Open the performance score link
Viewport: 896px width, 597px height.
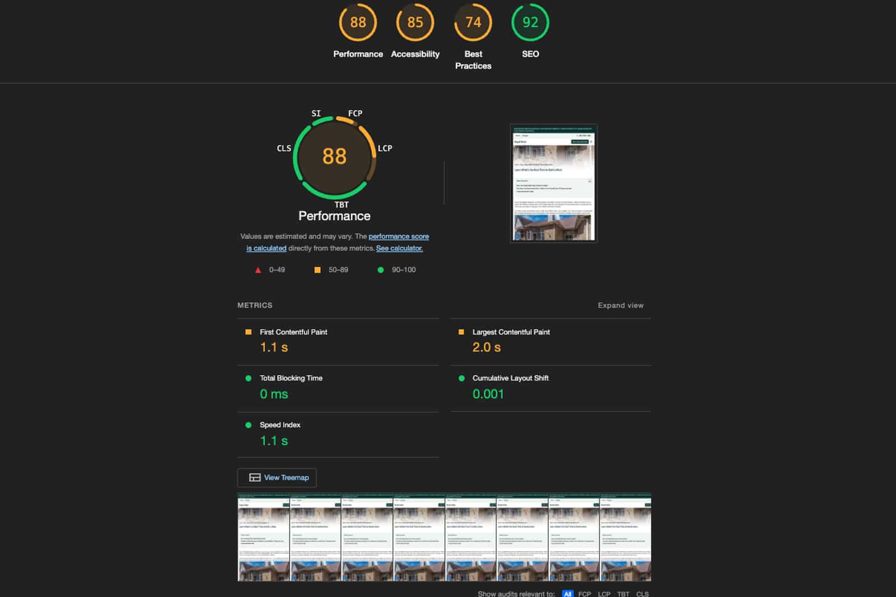[398, 236]
